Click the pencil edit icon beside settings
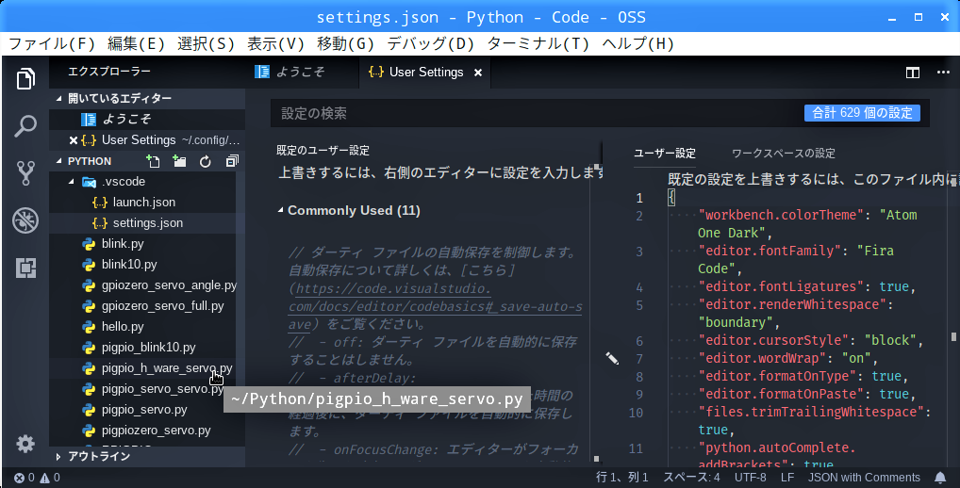The height and width of the screenshot is (488, 960). tap(612, 358)
